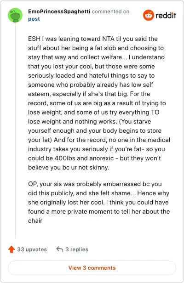184x283 pixels.
Task: Click the "commented on" gray text
Action: click(110, 11)
